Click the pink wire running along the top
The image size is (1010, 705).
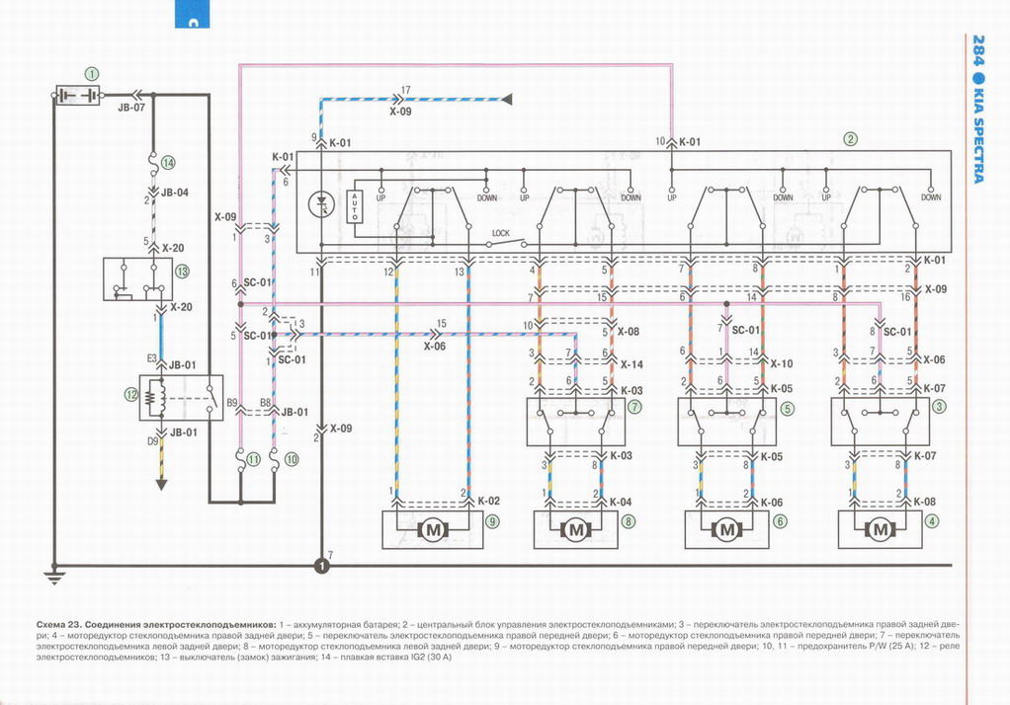pos(455,66)
